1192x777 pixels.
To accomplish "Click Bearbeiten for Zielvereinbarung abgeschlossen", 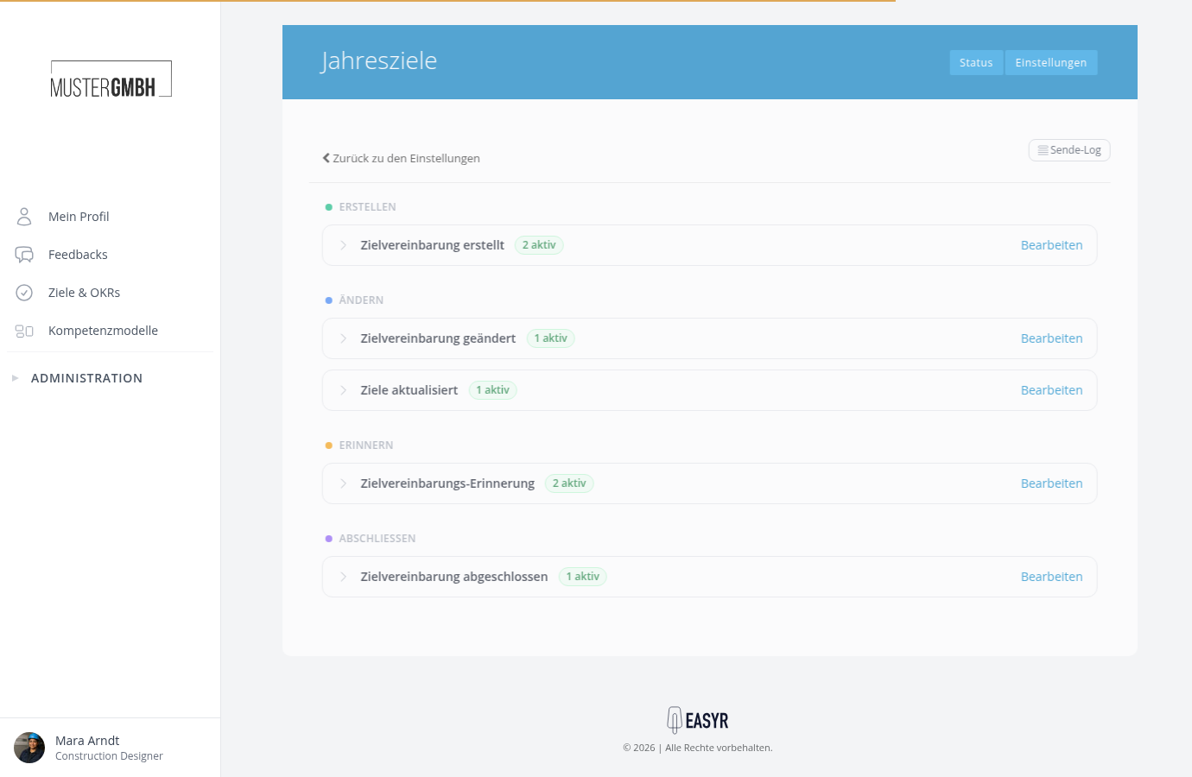I will (1051, 577).
